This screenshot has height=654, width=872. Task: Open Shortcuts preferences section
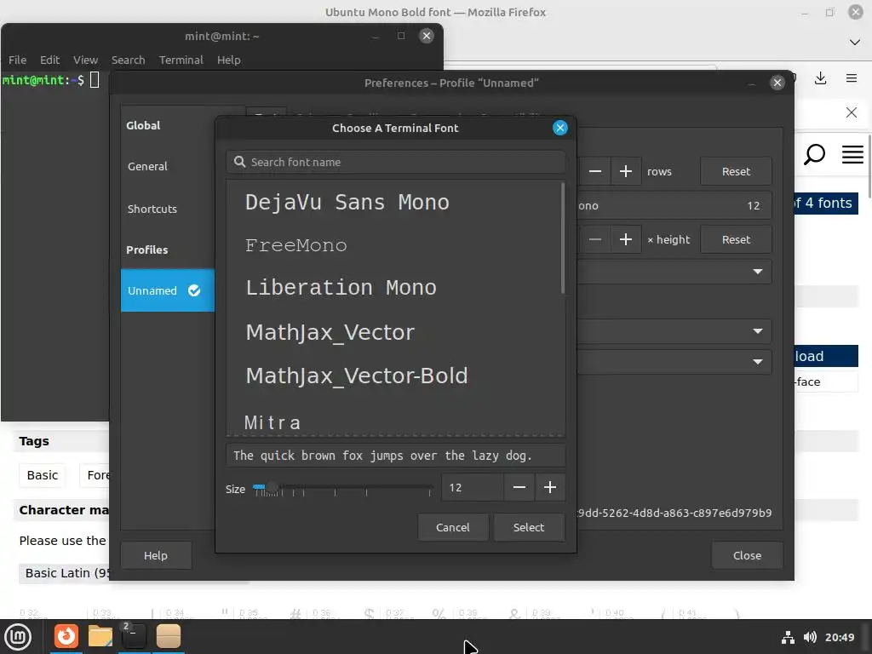152,209
